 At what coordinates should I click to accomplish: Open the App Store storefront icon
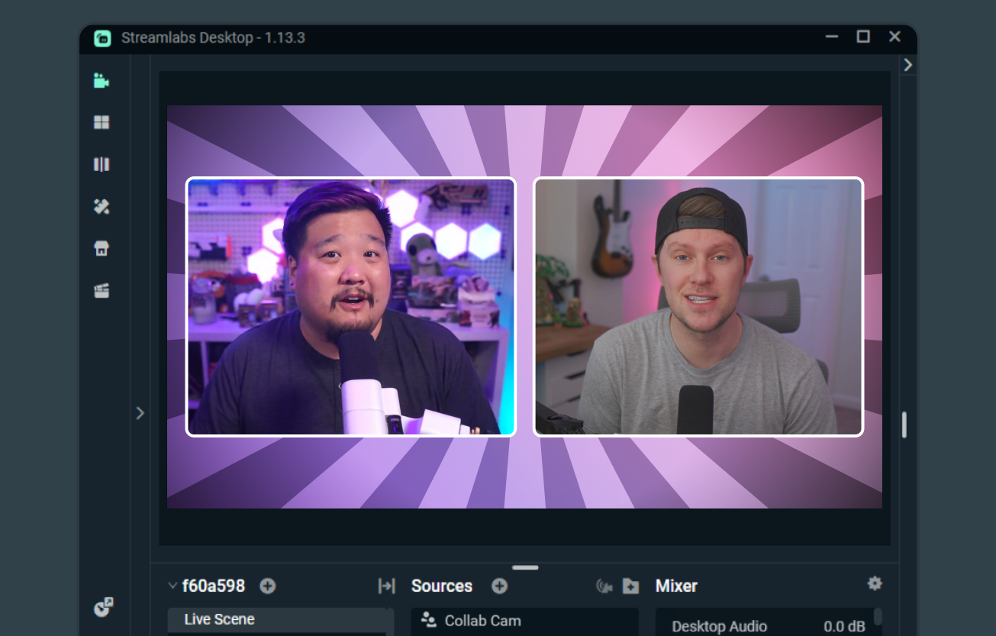pyautogui.click(x=102, y=248)
